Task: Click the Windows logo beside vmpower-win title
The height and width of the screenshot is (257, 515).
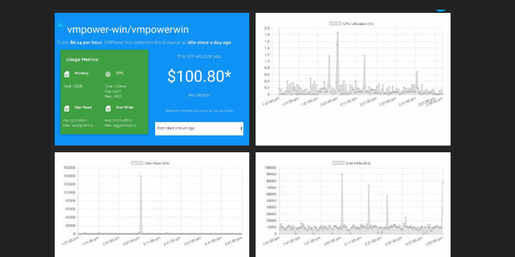Action: (x=61, y=24)
